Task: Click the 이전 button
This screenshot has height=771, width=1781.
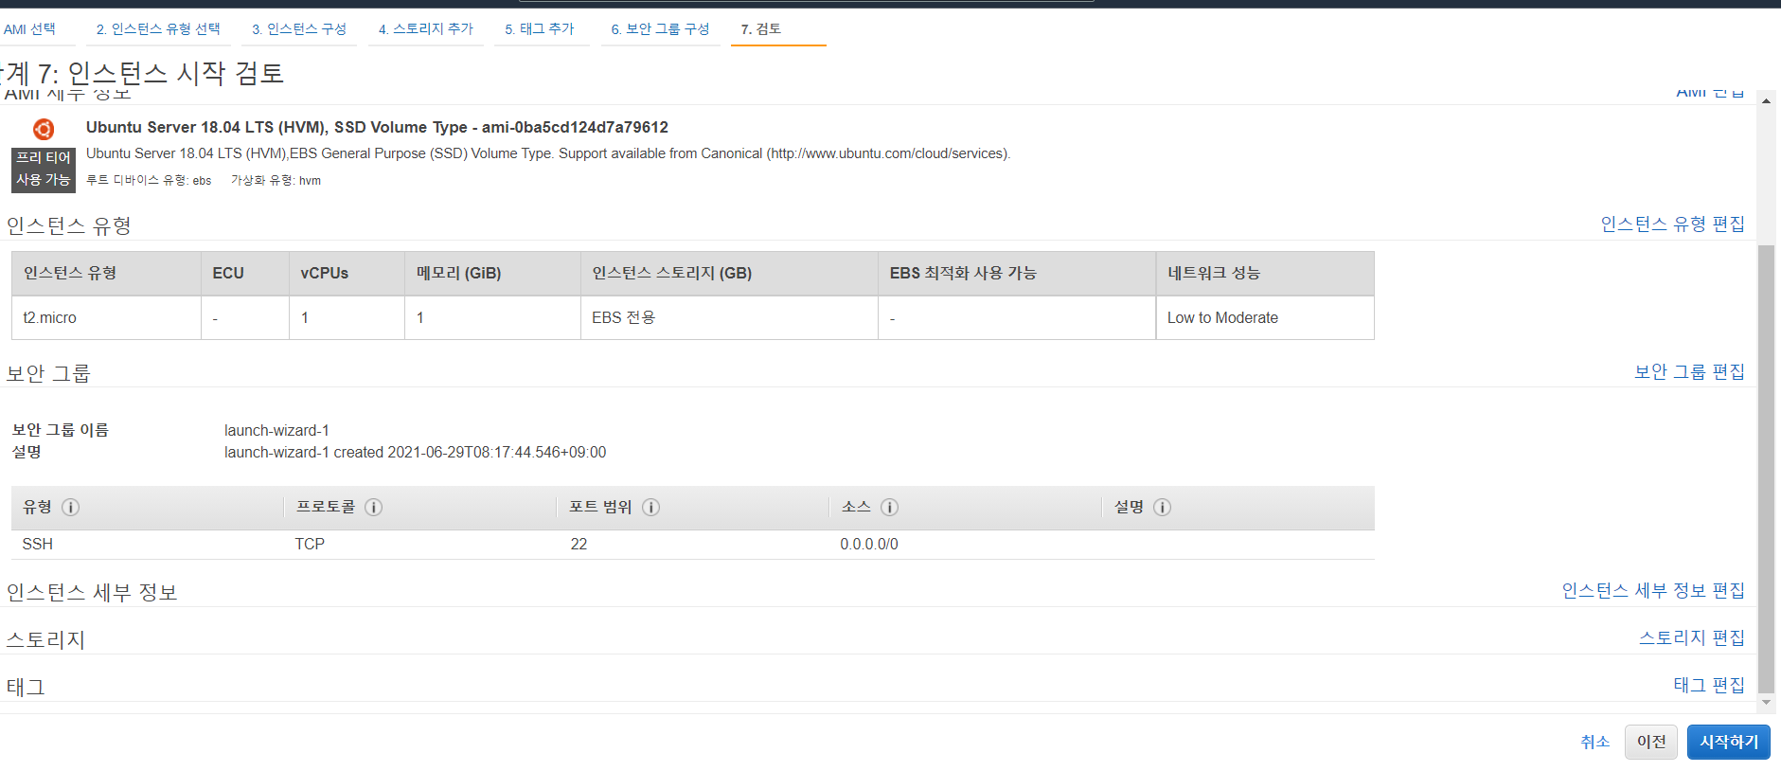Action: pos(1651,742)
